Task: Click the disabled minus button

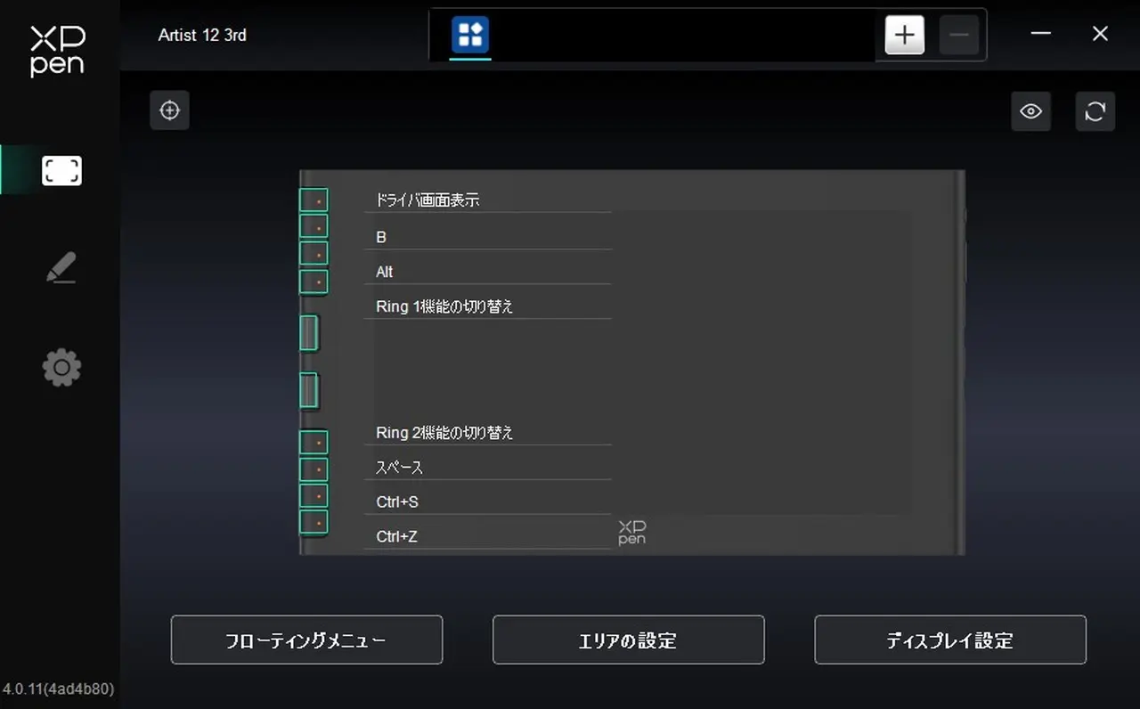Action: coord(958,34)
